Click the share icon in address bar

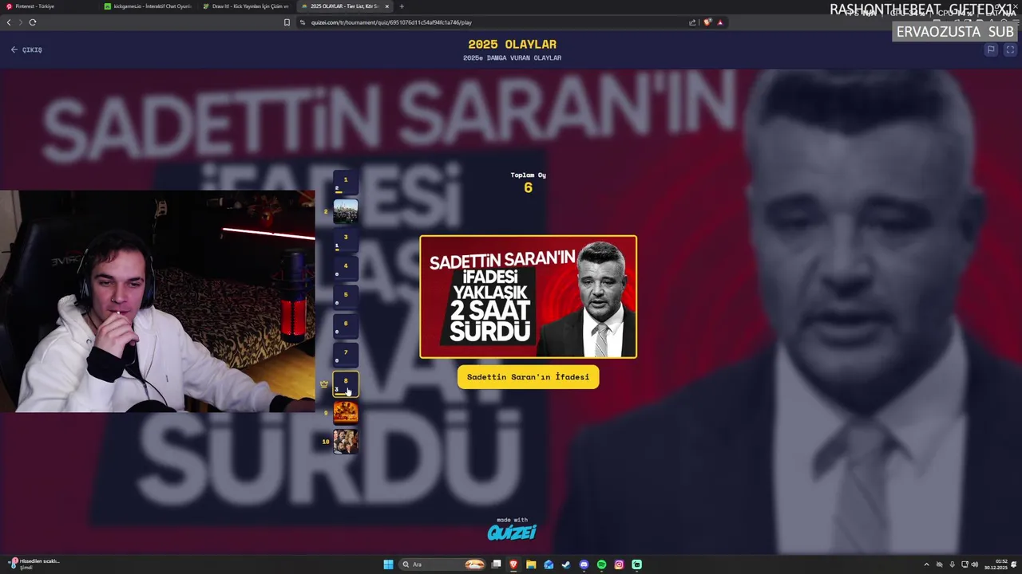[692, 22]
